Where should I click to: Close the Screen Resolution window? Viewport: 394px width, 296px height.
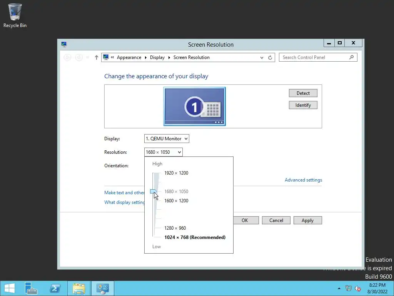pos(353,43)
